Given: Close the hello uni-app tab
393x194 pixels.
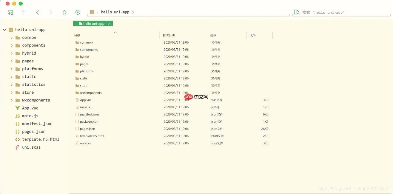Looking at the screenshot, I should coord(109,24).
